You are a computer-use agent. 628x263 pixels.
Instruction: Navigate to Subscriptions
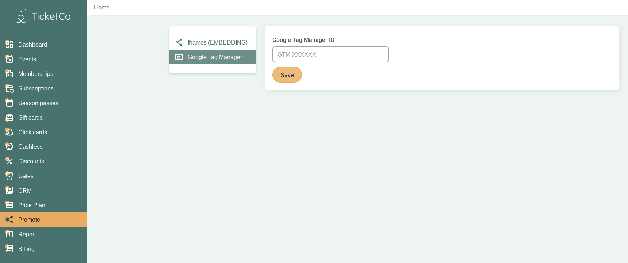tap(43, 88)
